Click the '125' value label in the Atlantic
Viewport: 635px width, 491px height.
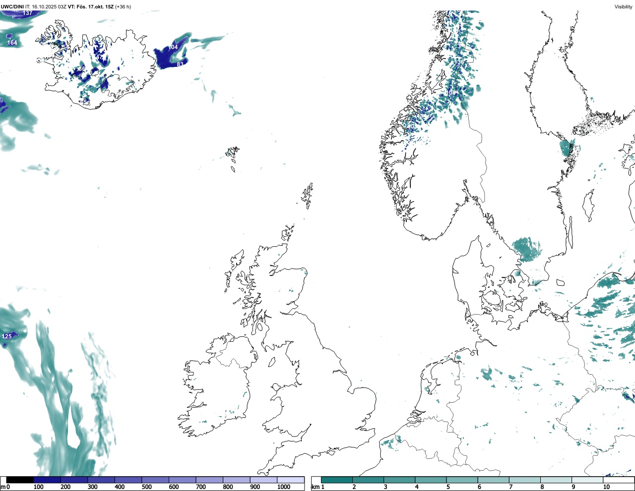[x=7, y=336]
